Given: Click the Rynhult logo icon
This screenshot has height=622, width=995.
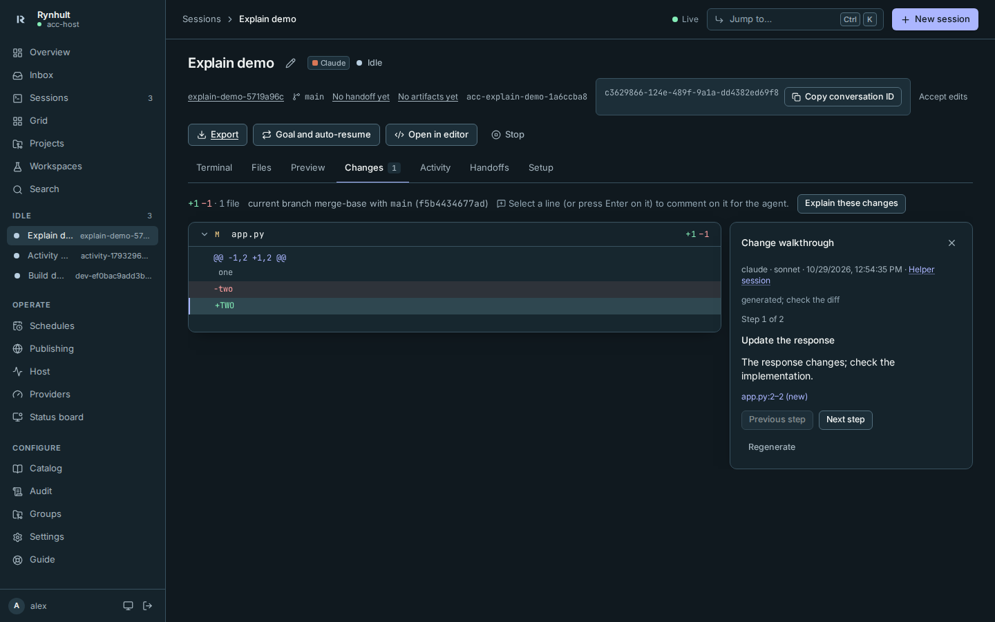Looking at the screenshot, I should pos(21,19).
